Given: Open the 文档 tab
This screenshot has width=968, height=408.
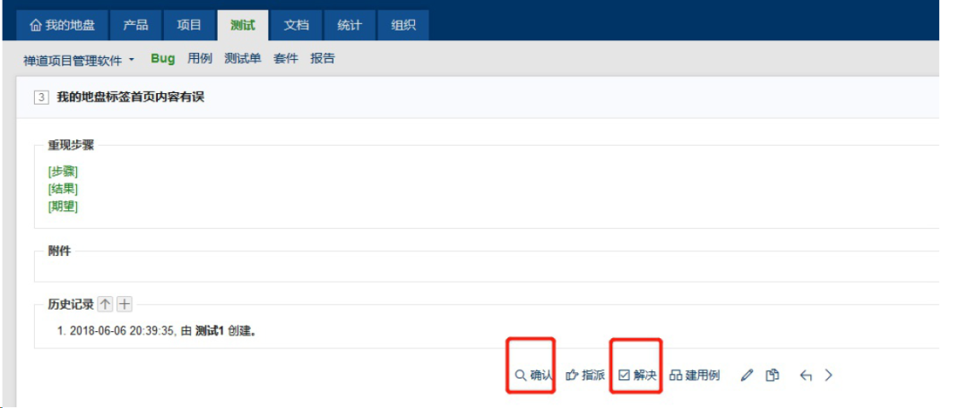Looking at the screenshot, I should tap(296, 25).
